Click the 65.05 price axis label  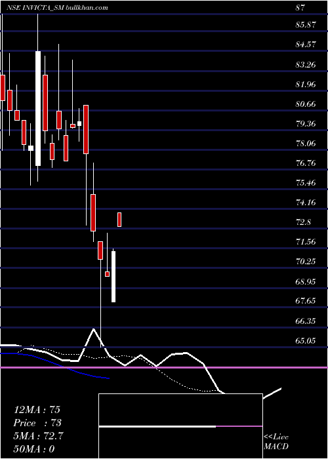pyautogui.click(x=306, y=341)
